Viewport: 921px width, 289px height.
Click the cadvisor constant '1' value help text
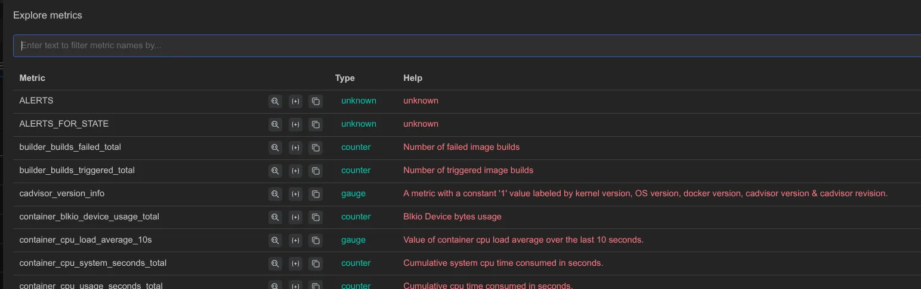[645, 193]
